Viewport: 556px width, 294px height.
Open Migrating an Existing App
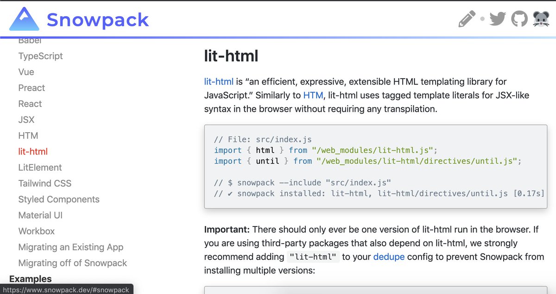pyautogui.click(x=71, y=247)
